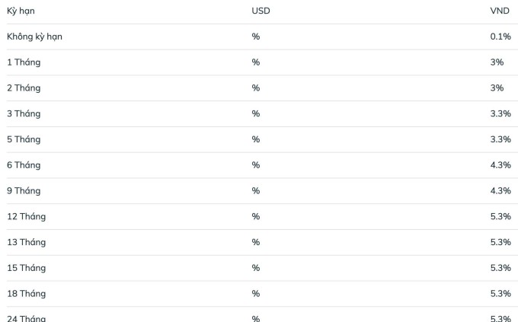The height and width of the screenshot is (322, 518).
Task: Click the USD column header
Action: pos(261,11)
